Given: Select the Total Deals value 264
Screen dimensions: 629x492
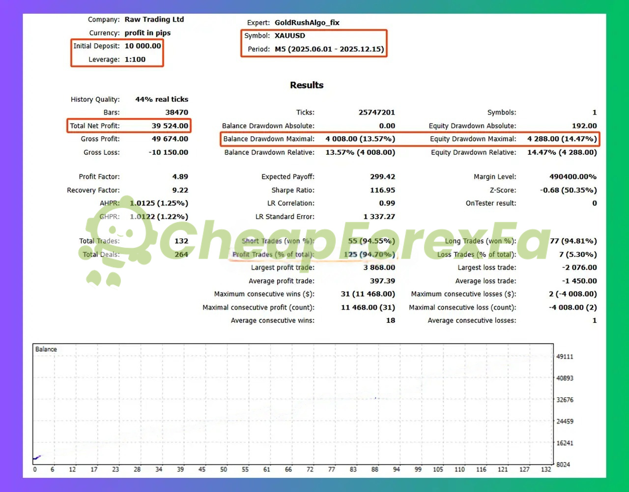Looking at the screenshot, I should point(181,255).
